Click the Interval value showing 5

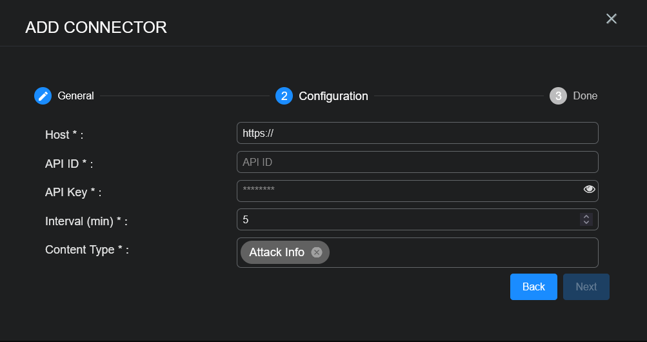(x=406, y=219)
